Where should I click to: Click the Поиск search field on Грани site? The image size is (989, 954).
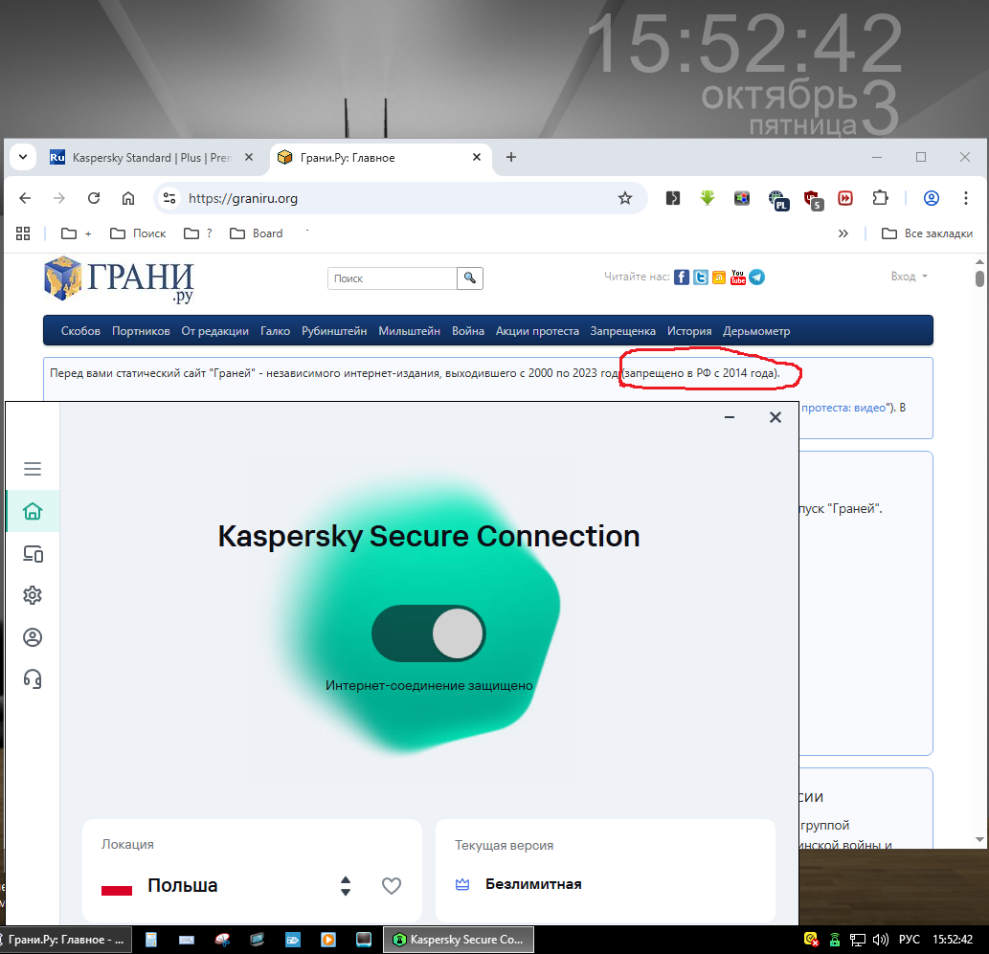pyautogui.click(x=392, y=278)
